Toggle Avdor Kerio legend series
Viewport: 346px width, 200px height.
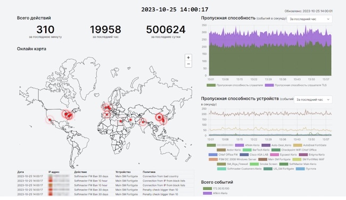pos(228,150)
